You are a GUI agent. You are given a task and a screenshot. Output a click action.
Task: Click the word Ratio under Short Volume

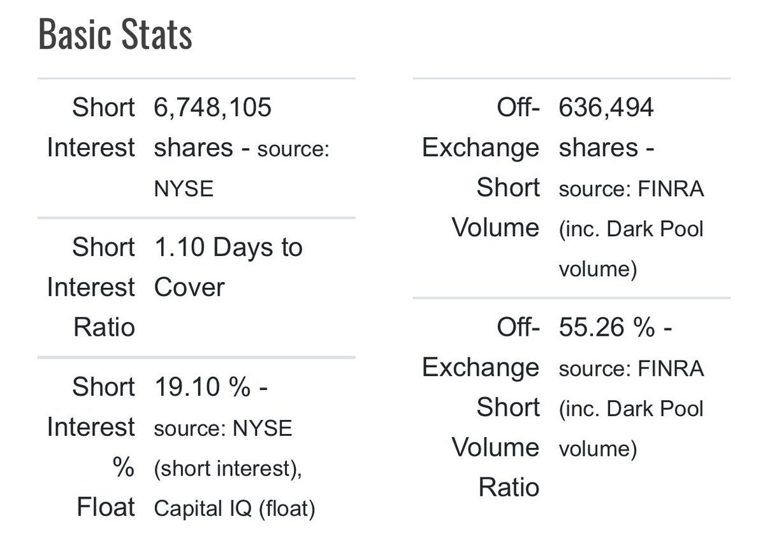pos(509,487)
